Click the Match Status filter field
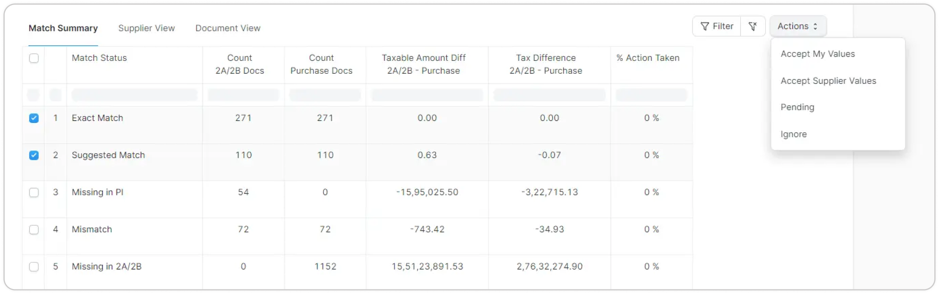The width and height of the screenshot is (939, 294). tap(134, 95)
